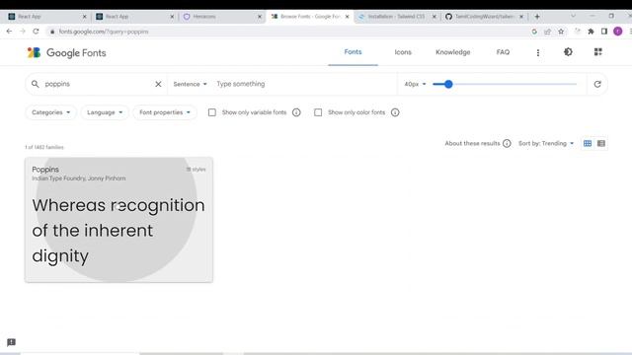
Task: Share this page icon in address bar
Action: (x=547, y=32)
